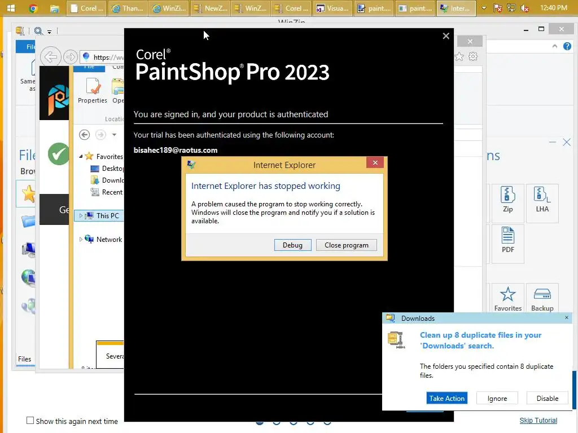Click the WinZip File ribbon tab
This screenshot has height=433, width=578.
[x=27, y=47]
